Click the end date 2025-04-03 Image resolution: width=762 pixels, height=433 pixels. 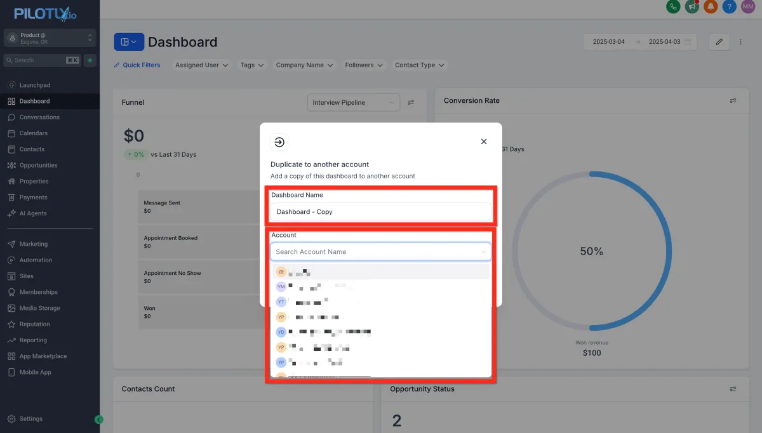click(664, 42)
